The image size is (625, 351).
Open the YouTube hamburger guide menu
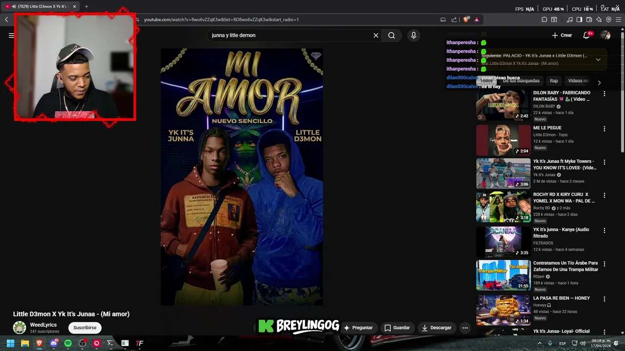[11, 35]
